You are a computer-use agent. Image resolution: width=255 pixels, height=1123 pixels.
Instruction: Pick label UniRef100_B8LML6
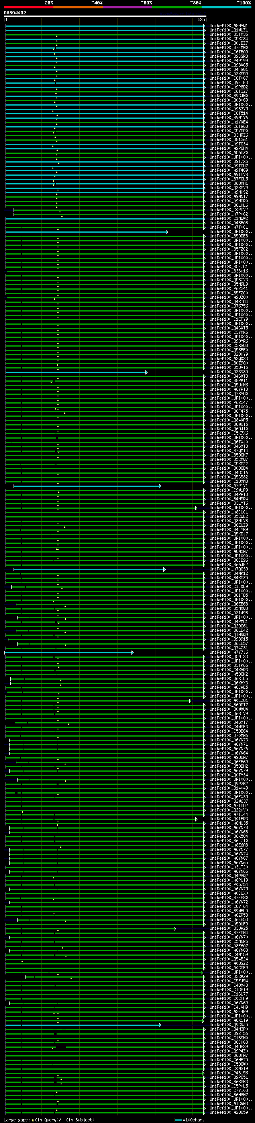pyautogui.click(x=228, y=205)
